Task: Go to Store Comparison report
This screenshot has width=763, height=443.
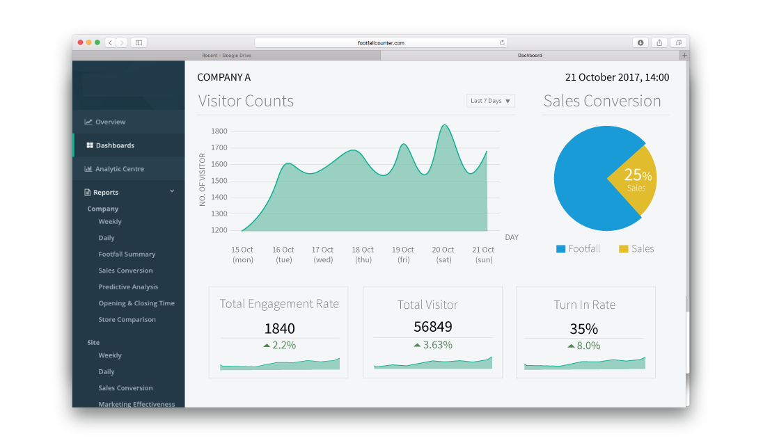Action: coord(127,320)
